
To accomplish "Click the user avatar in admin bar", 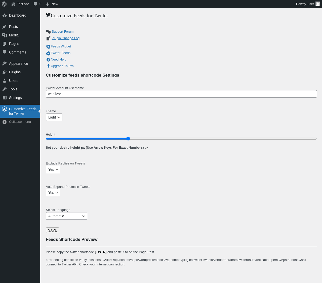I will pos(318,4).
